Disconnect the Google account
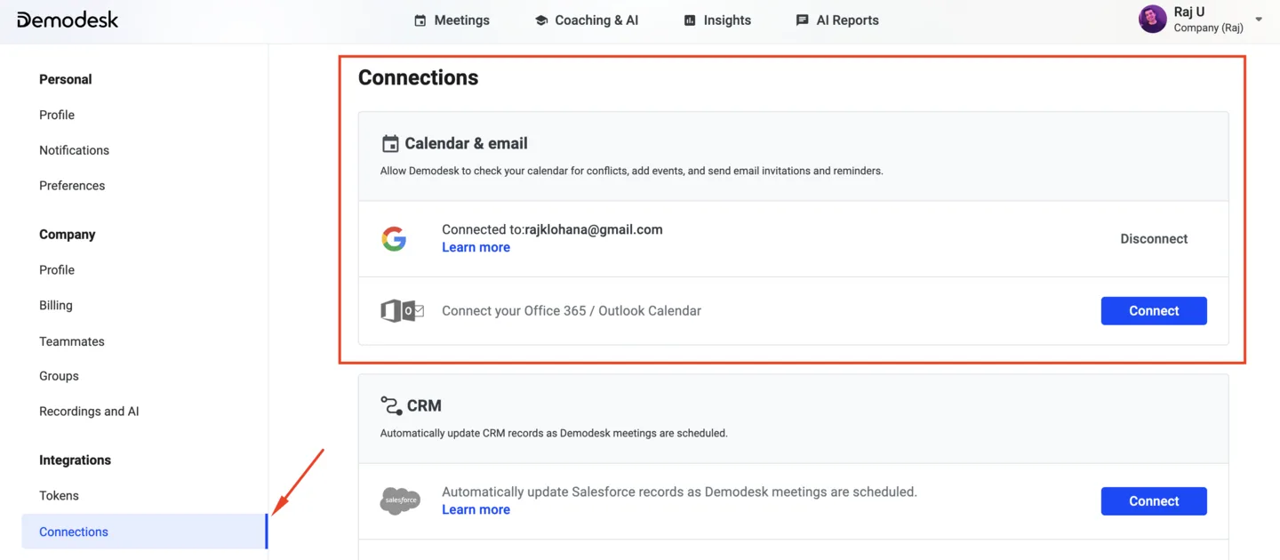Screen dimensions: 1280x560 click(1154, 239)
